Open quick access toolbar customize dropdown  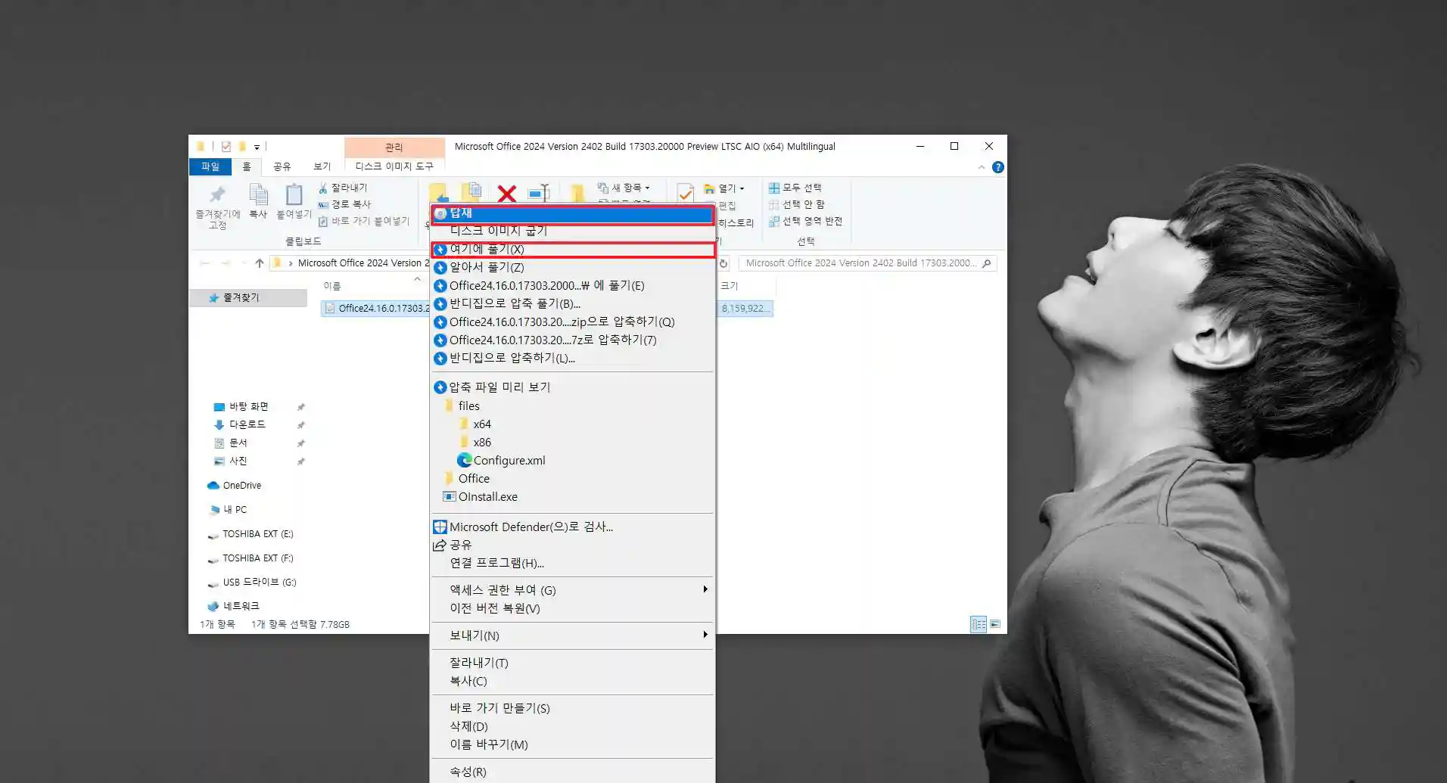(257, 147)
